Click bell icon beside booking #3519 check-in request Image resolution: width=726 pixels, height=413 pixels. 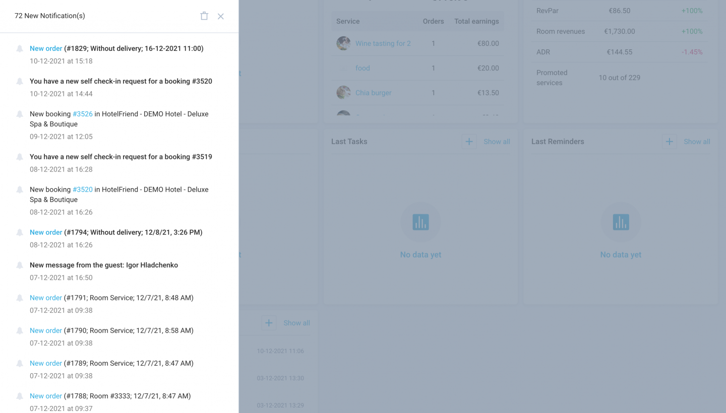(20, 157)
